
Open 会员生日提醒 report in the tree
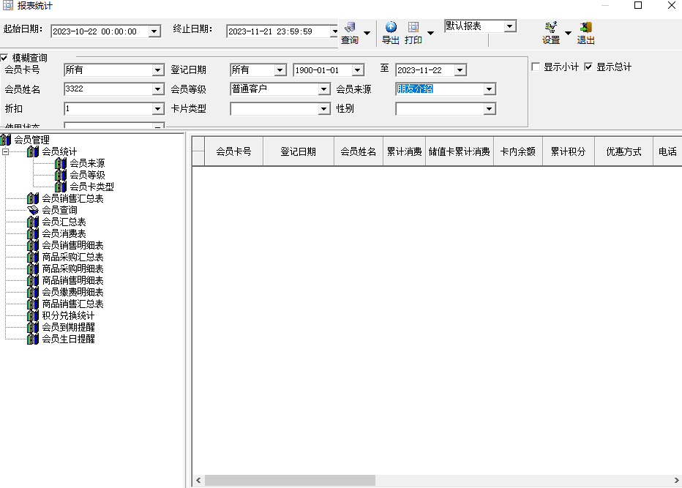point(68,339)
